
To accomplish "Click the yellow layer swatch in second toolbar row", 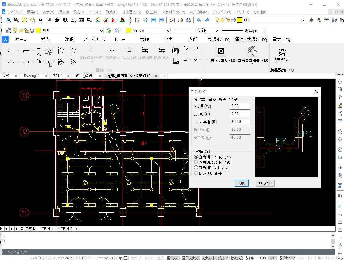I will coord(38,30).
